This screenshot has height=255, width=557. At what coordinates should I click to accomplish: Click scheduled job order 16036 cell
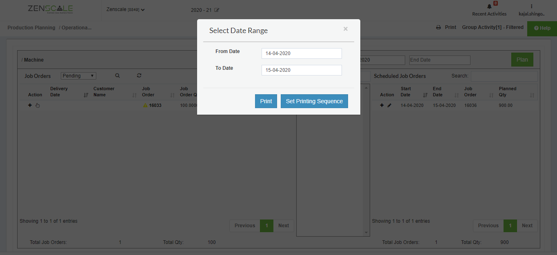(470, 105)
